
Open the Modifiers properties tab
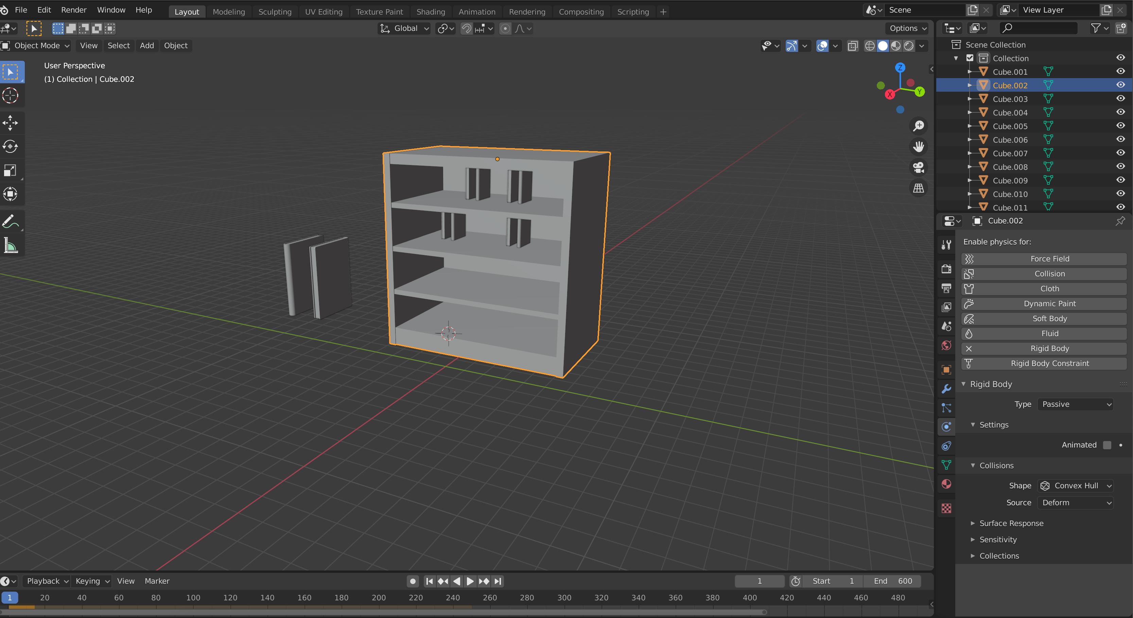pos(946,388)
